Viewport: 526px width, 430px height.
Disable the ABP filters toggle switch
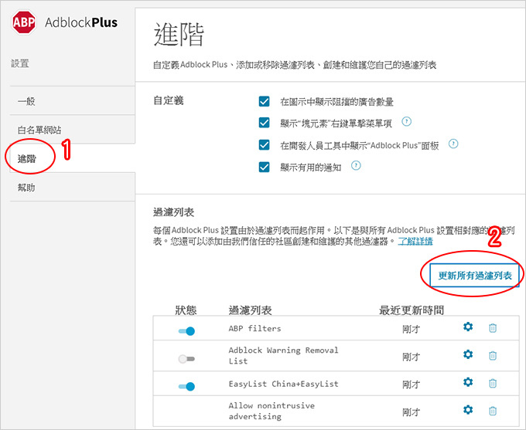pos(186,331)
